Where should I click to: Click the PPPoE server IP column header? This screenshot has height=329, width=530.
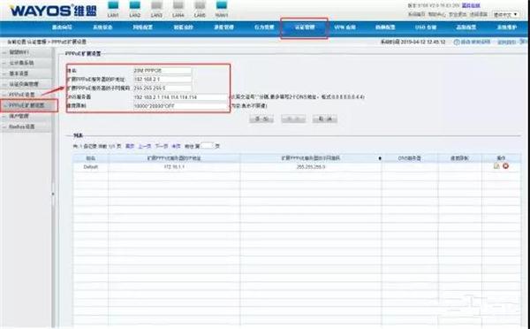[x=174, y=158]
